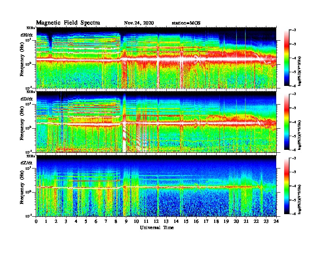This screenshot has width=329, height=254.
Task: Select the dD/dt spectrogram panel
Action: (156, 122)
